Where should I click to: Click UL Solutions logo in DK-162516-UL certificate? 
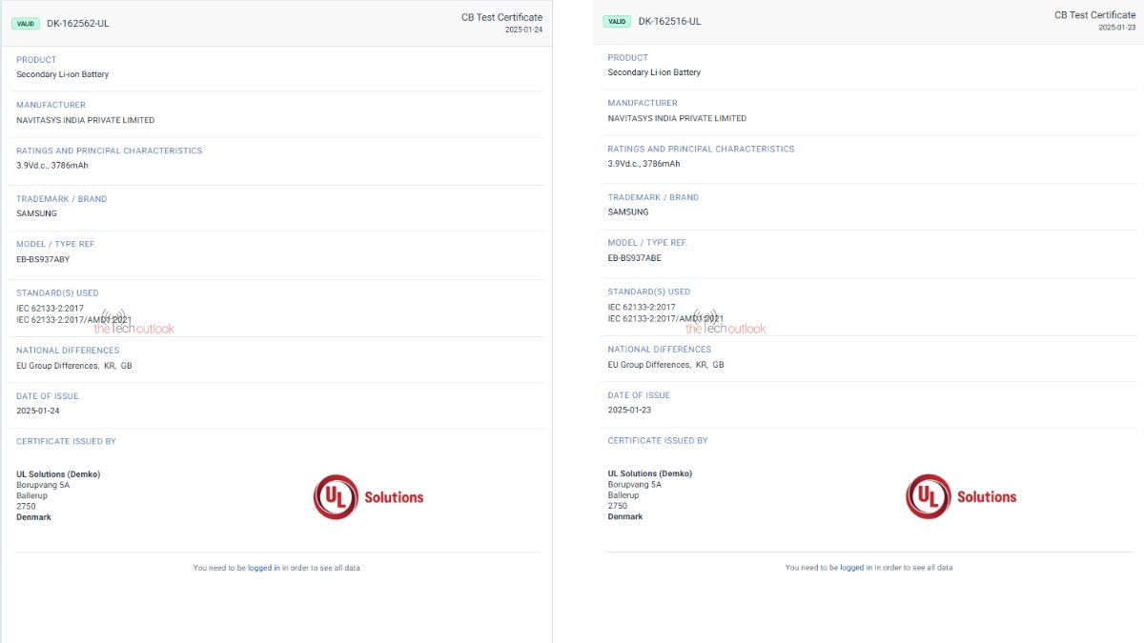961,496
